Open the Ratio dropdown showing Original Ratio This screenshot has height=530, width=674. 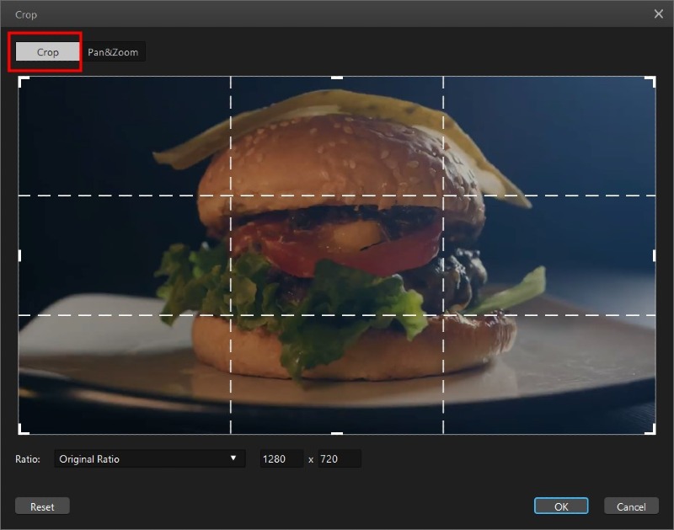point(150,458)
